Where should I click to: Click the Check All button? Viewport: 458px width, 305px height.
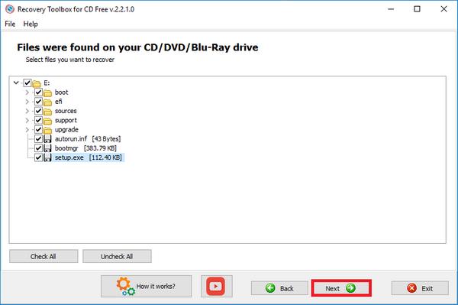[x=44, y=256]
